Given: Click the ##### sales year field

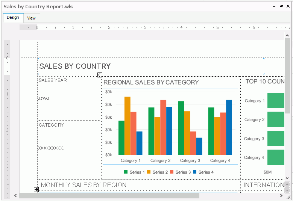Looking at the screenshot, I should (44, 98).
